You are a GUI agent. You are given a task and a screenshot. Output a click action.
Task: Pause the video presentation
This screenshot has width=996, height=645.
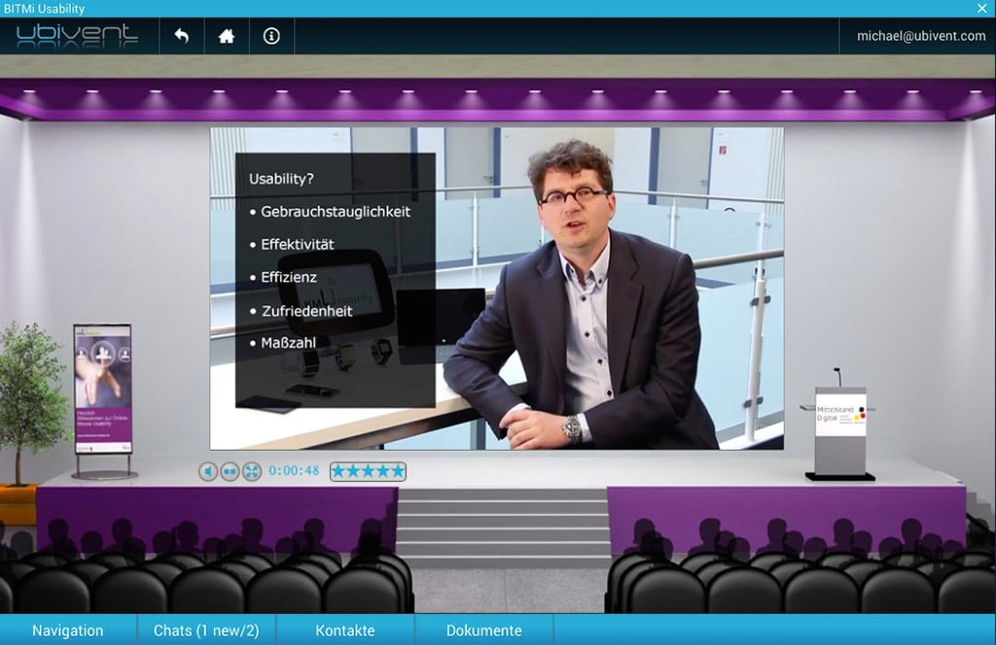pos(230,471)
